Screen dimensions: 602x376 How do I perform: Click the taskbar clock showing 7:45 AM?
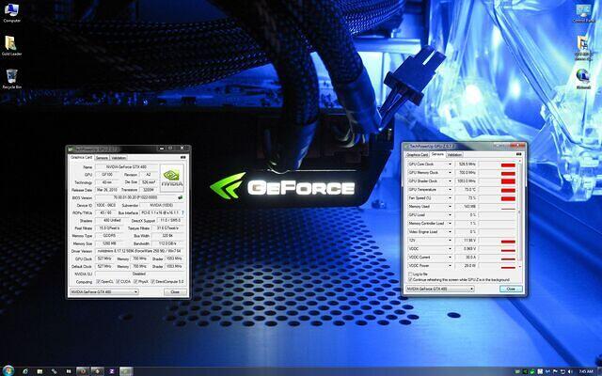(586, 371)
